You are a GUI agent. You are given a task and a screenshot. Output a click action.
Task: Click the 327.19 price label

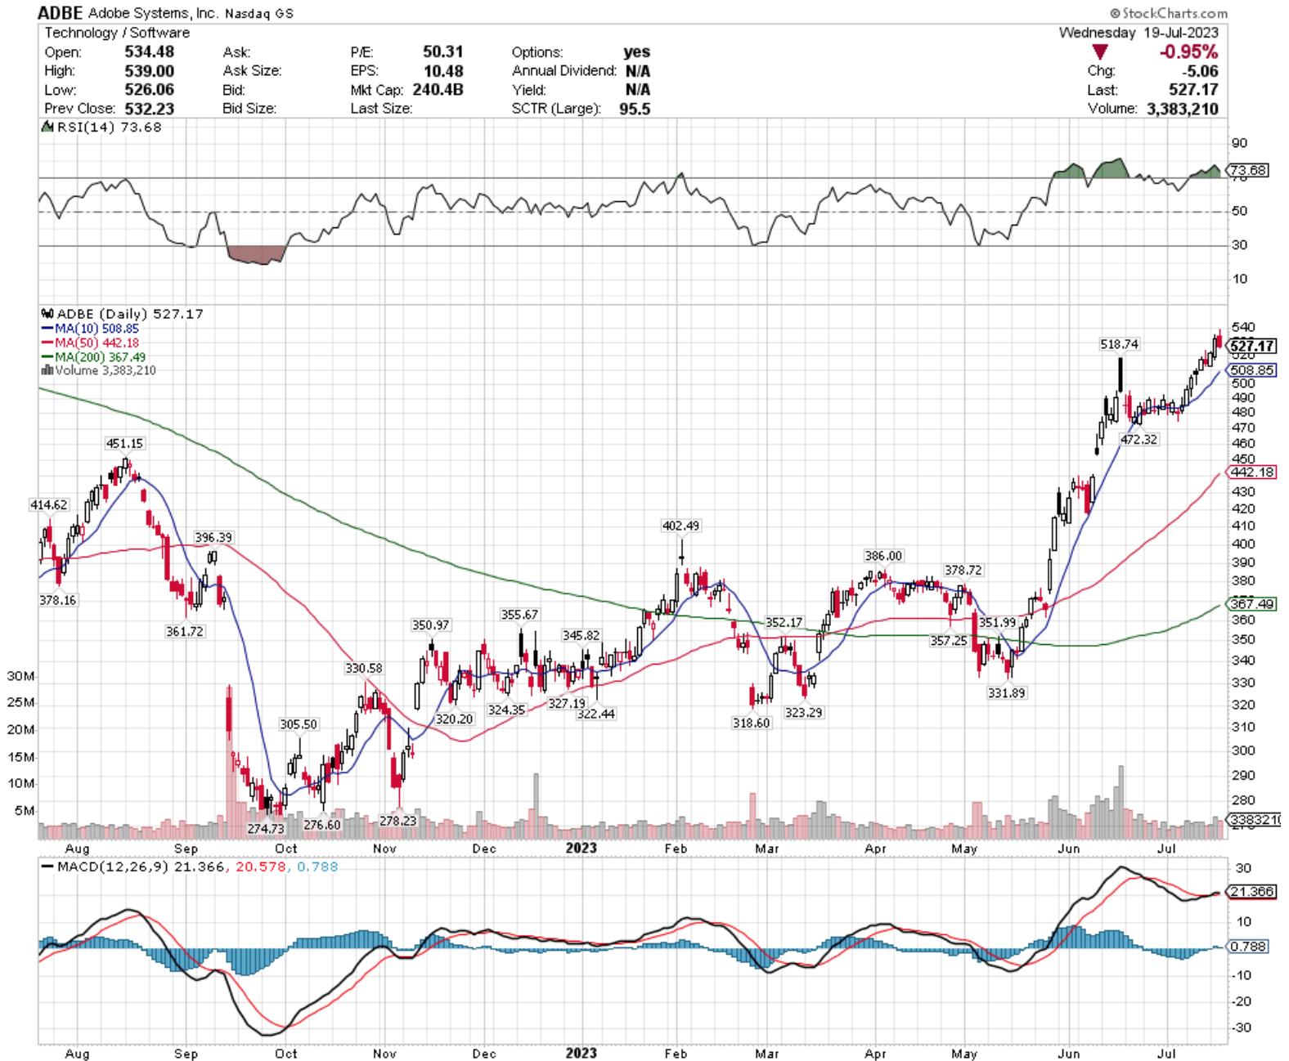click(567, 703)
